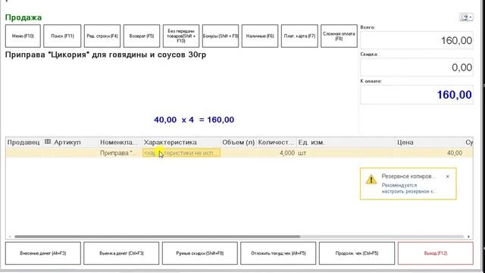Open Ручные скидки (Shift+F8)
This screenshot has width=485, height=273.
(x=200, y=253)
